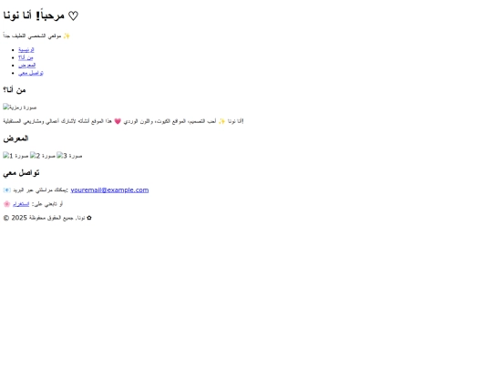
Task: Click the black flower symbol in the footer
Action: click(89, 218)
